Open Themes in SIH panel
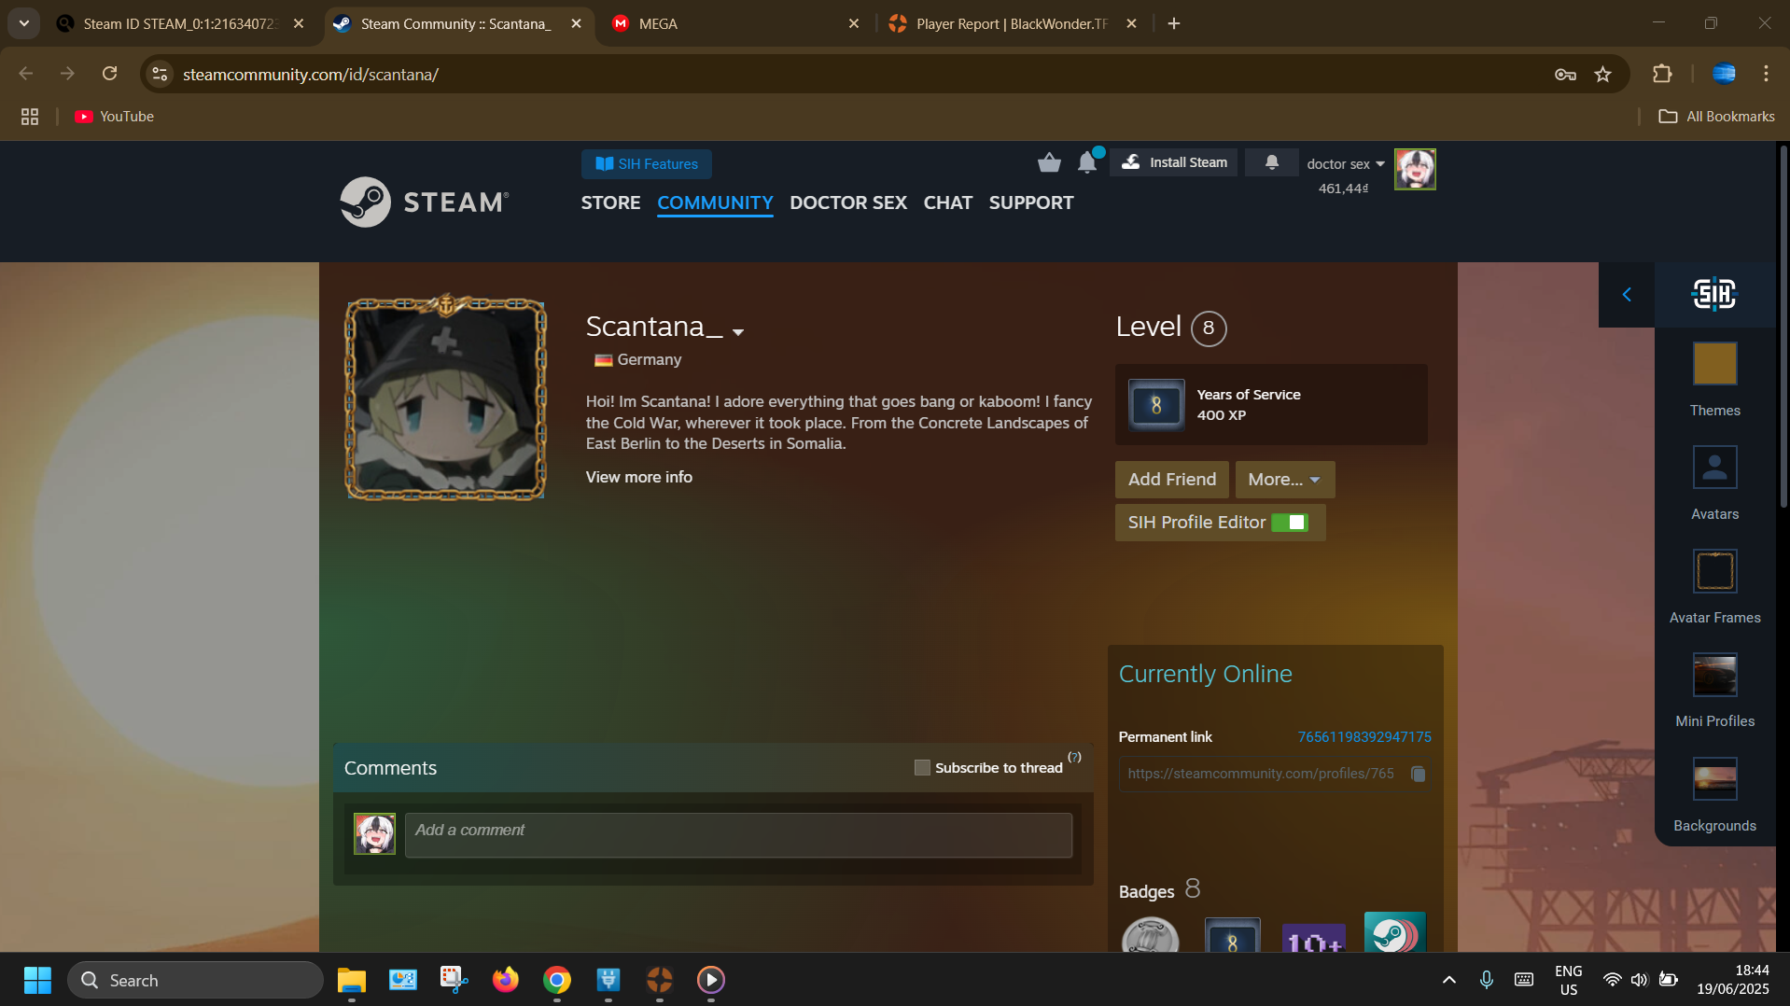This screenshot has width=1790, height=1006. click(1715, 380)
